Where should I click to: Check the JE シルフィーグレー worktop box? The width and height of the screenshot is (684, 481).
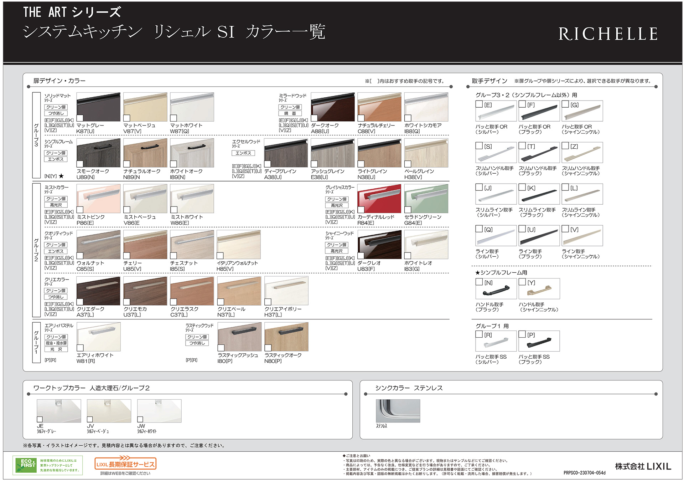pyautogui.click(x=40, y=419)
